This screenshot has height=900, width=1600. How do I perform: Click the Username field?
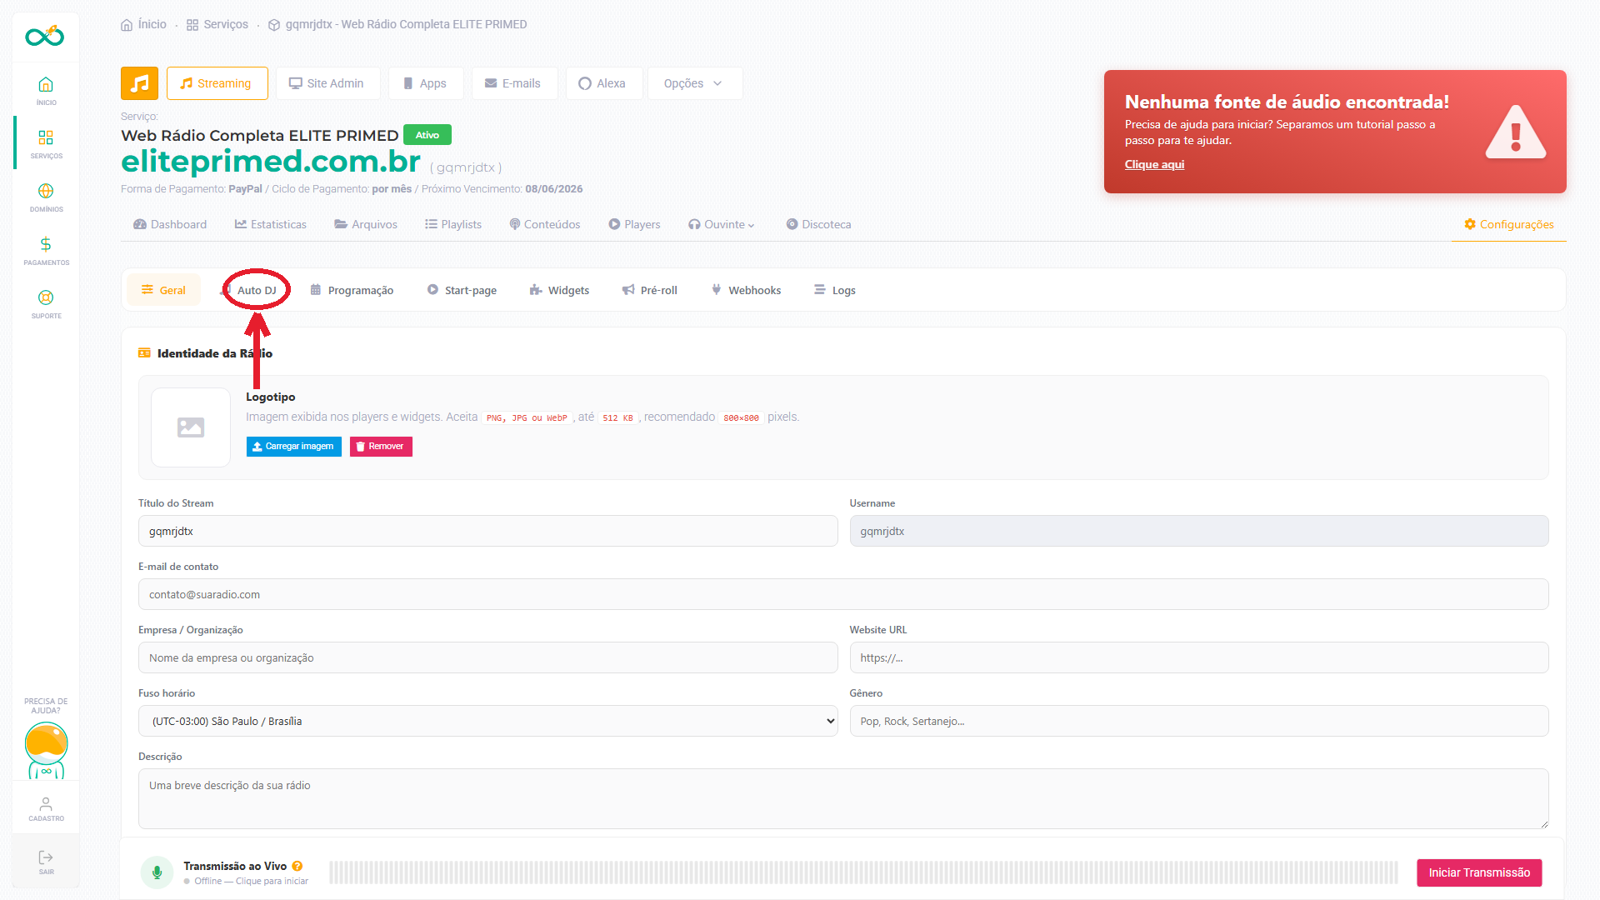(x=1199, y=531)
